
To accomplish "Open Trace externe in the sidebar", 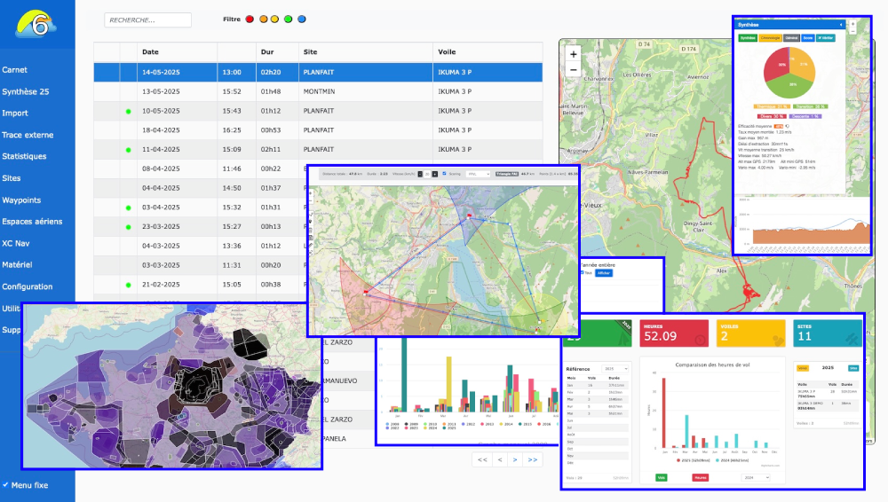I will click(28, 135).
